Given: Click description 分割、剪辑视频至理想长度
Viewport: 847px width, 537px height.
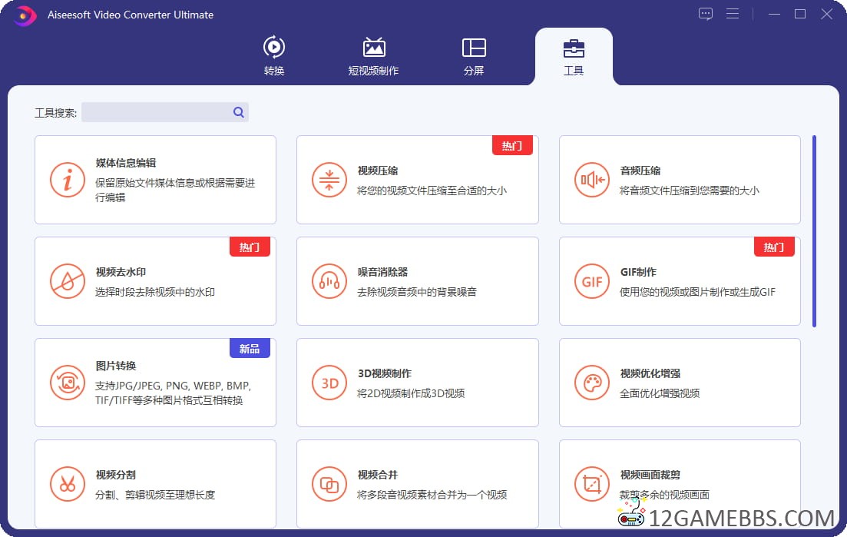Looking at the screenshot, I should coord(155,495).
